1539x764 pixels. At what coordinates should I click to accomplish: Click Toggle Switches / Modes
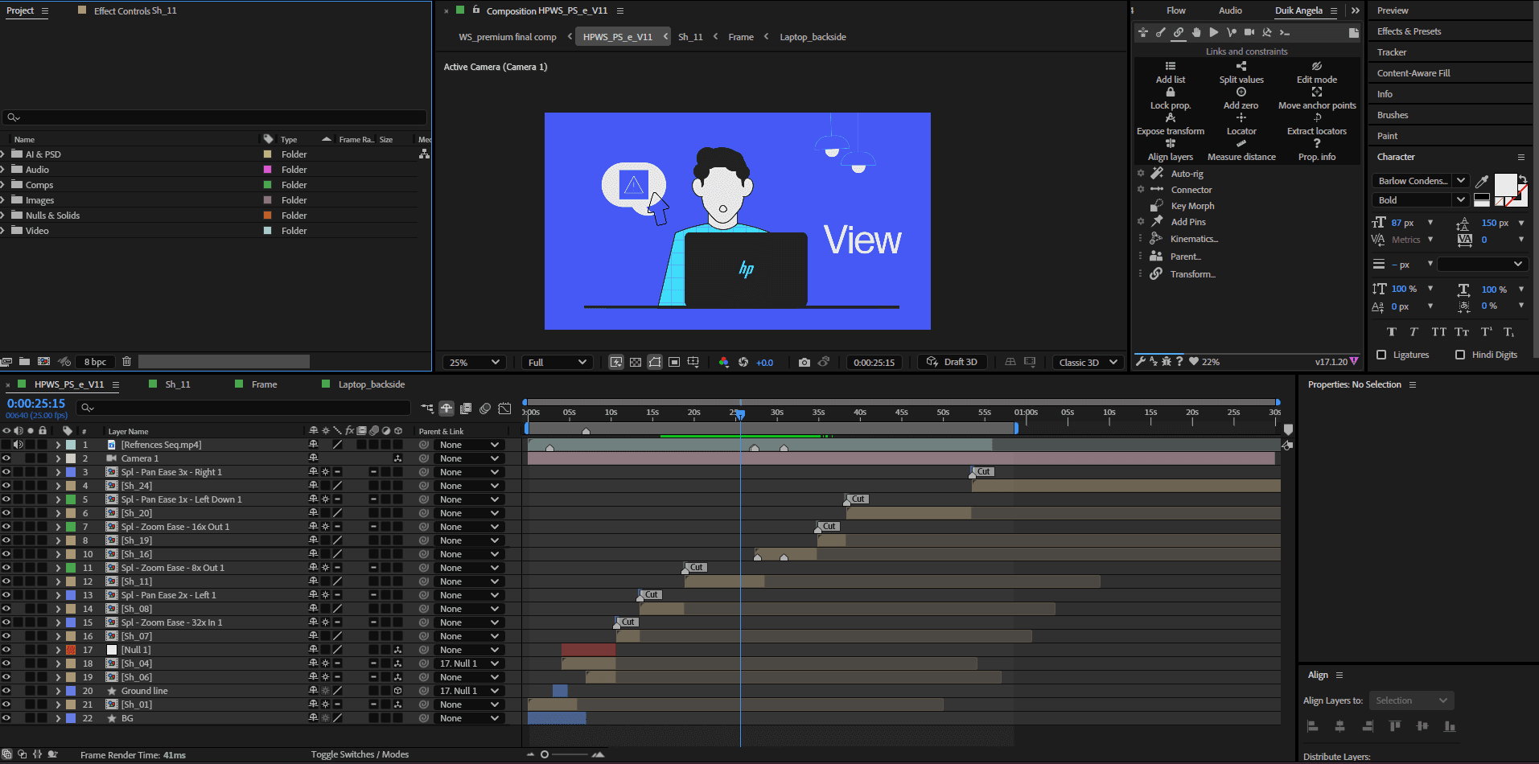click(360, 754)
